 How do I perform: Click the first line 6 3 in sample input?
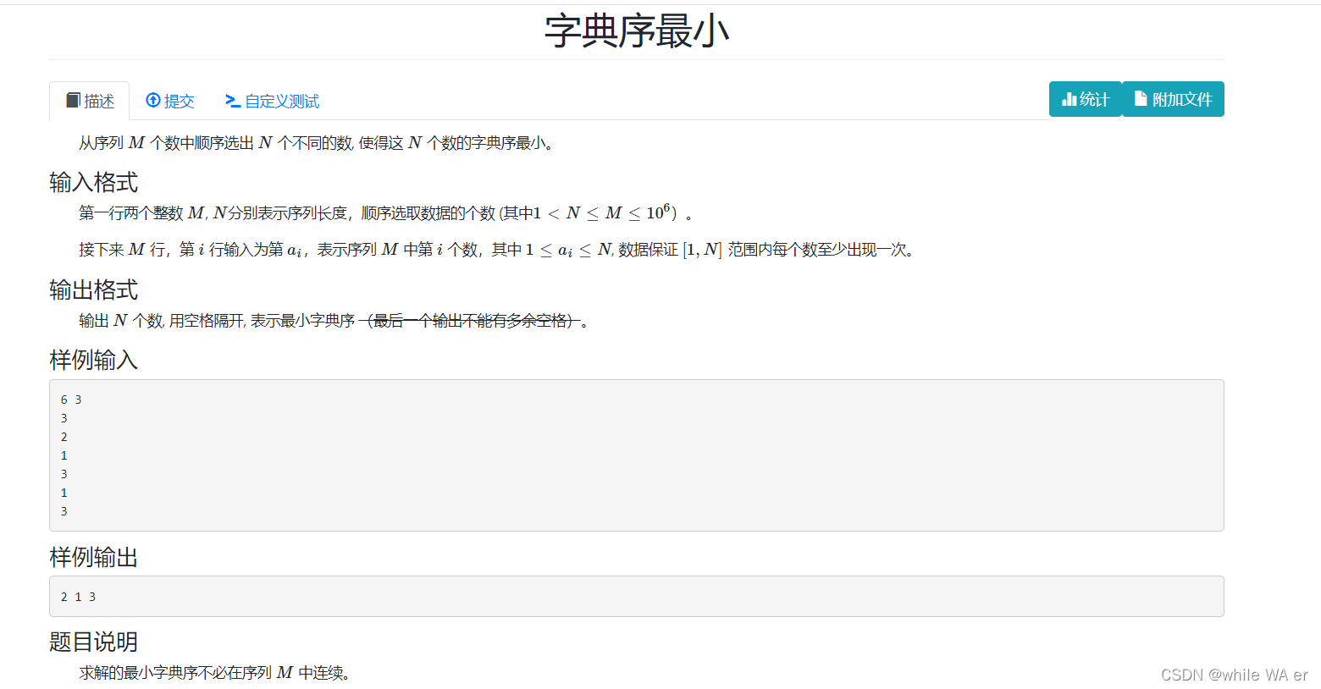click(x=71, y=399)
